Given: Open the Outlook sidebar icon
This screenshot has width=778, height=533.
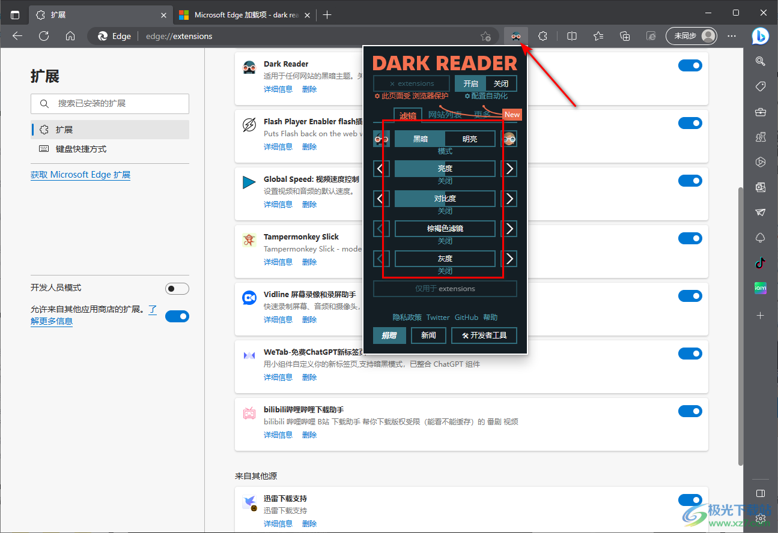Looking at the screenshot, I should (x=761, y=187).
